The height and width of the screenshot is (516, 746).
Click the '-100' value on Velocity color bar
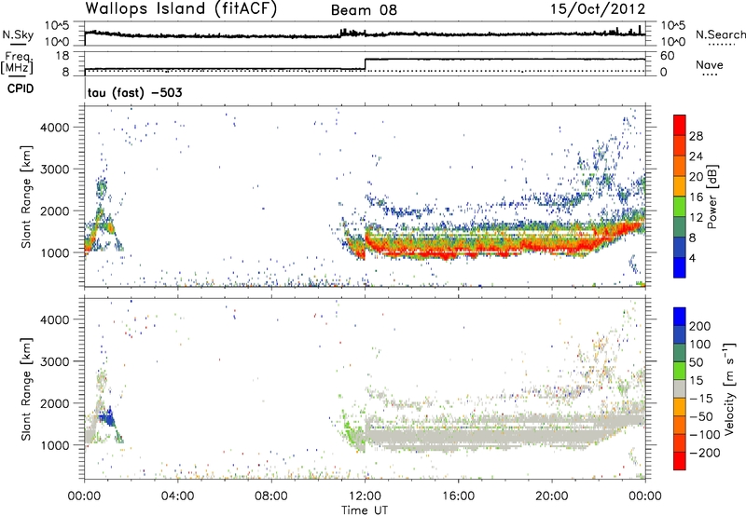click(704, 435)
